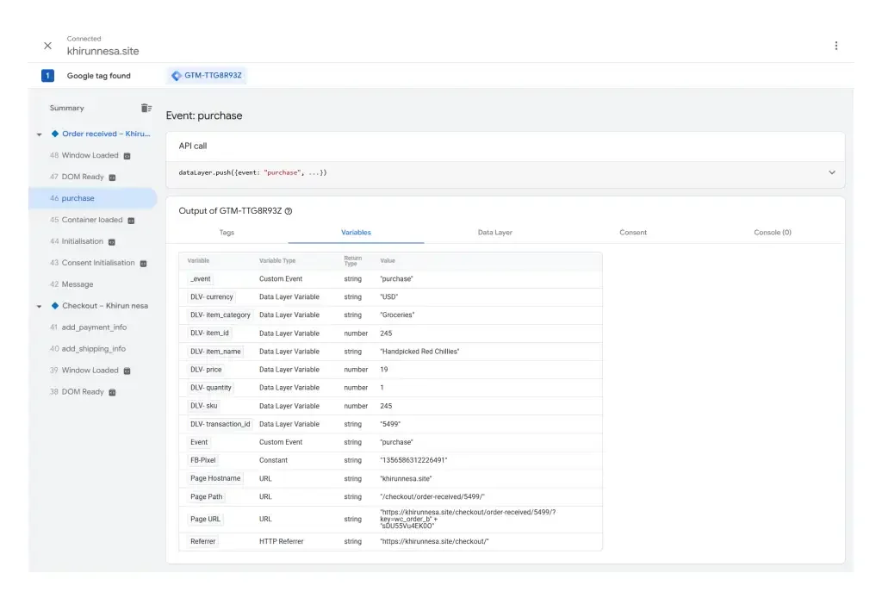
Task: Select event 48 Window Loaded
Action: pos(84,155)
